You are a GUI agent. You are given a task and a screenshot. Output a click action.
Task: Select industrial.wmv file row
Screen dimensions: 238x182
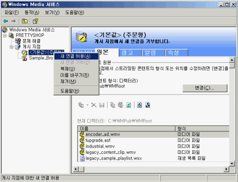point(154,146)
